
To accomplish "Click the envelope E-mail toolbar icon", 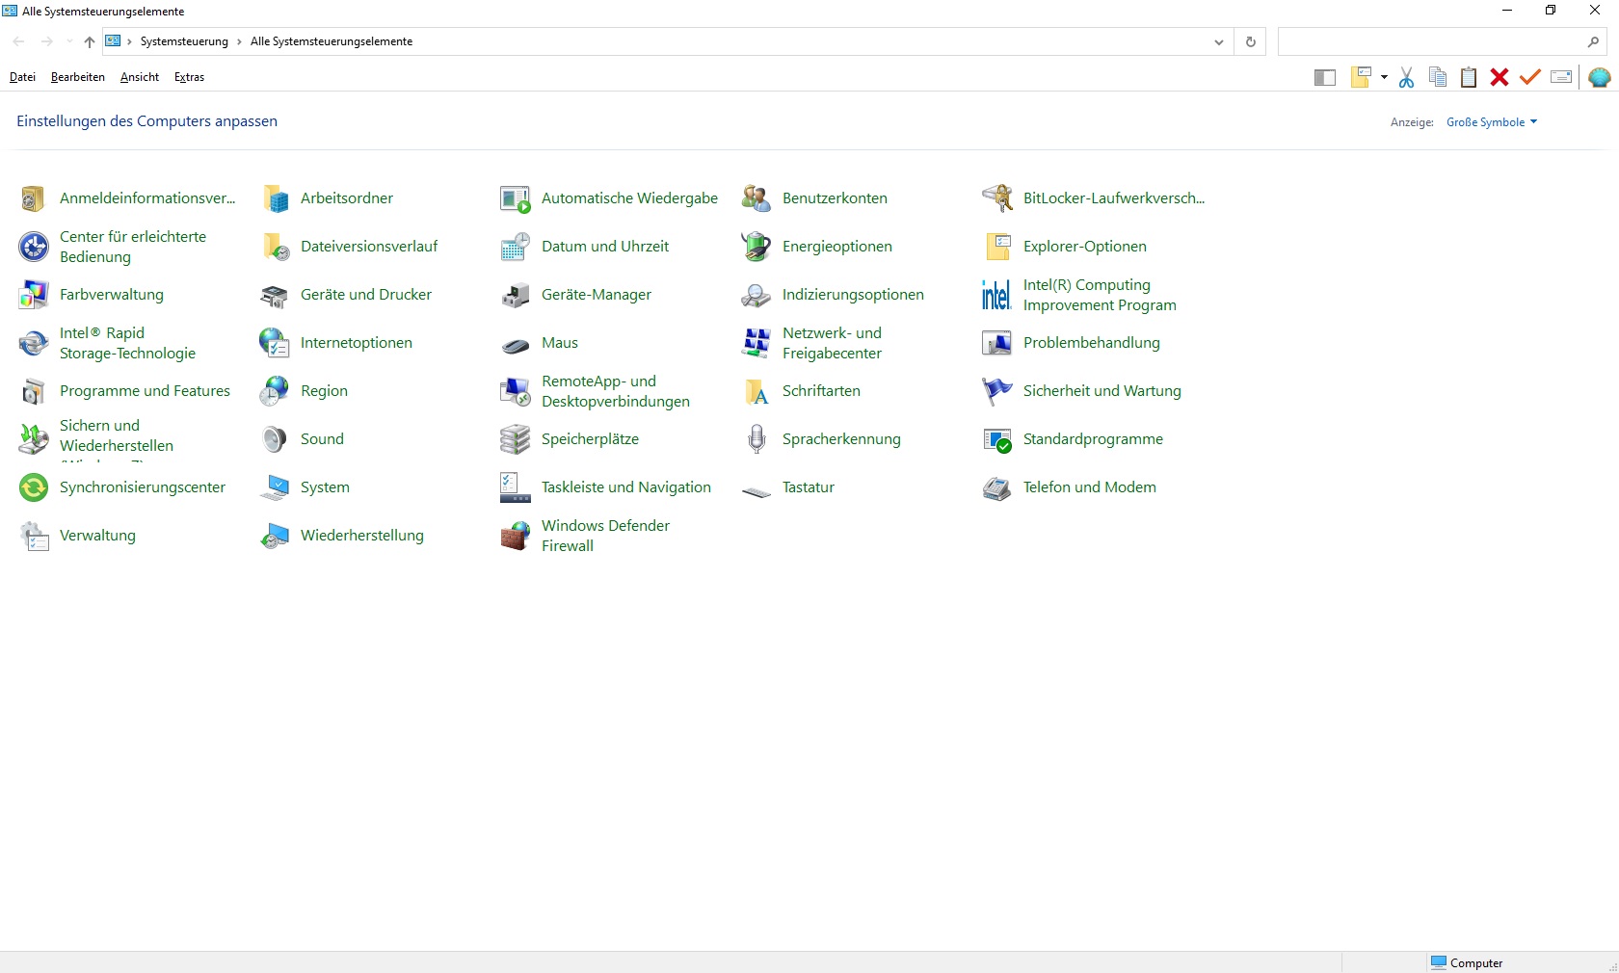I will click(x=1561, y=77).
